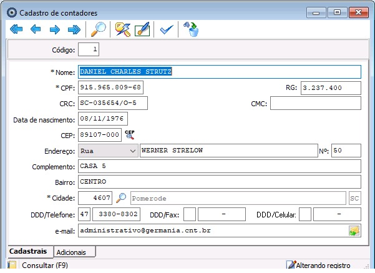Viewport: 375px width, 273px height.
Task: Confirm changes with the checkmark icon
Action: pyautogui.click(x=165, y=29)
